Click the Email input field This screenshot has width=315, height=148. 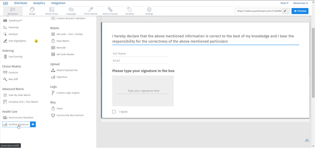click(140, 61)
